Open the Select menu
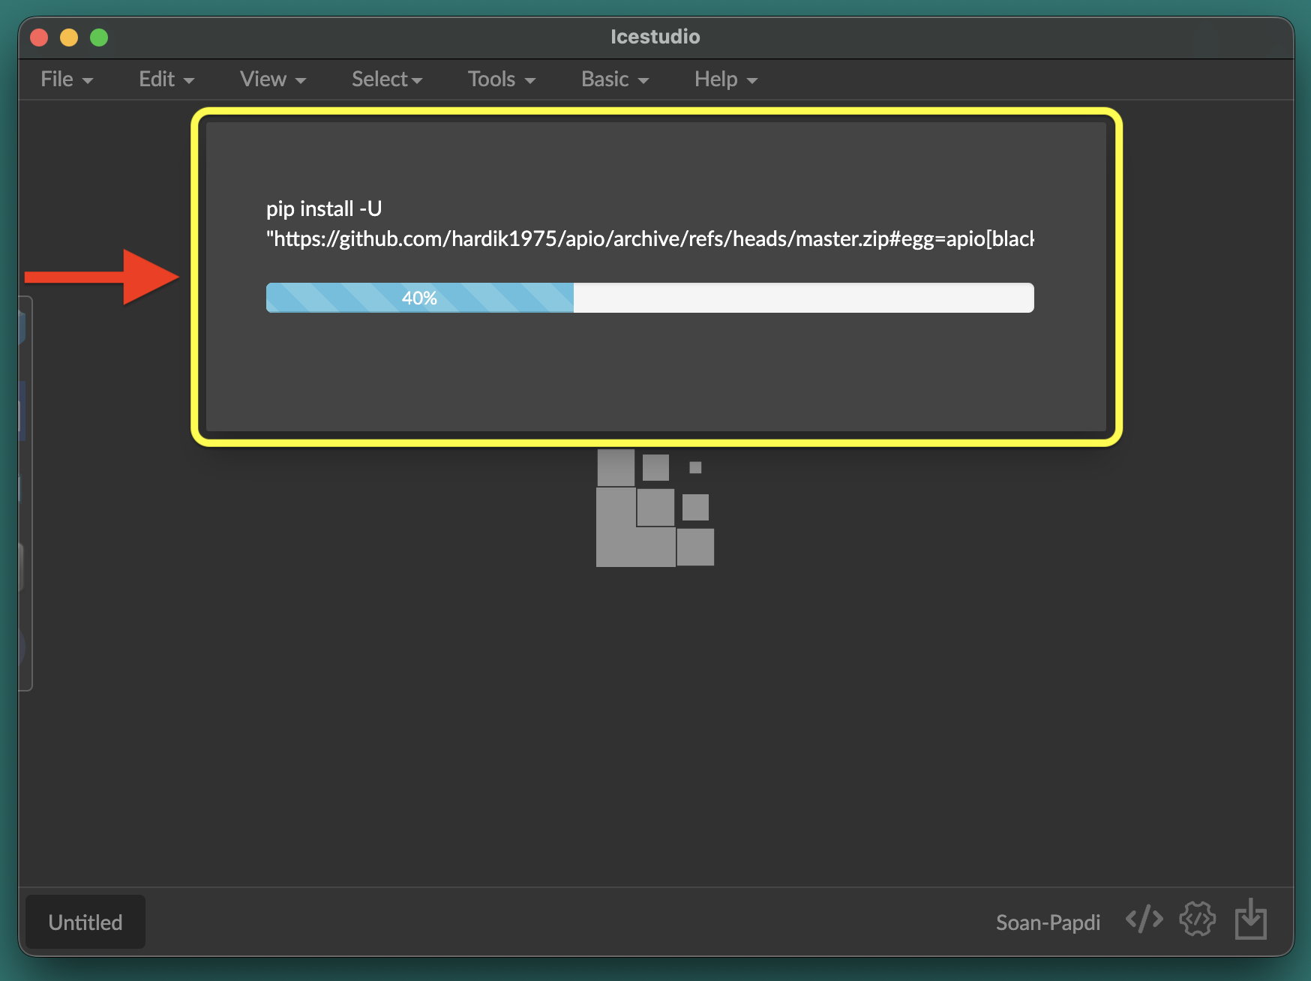1311x981 pixels. pyautogui.click(x=387, y=79)
